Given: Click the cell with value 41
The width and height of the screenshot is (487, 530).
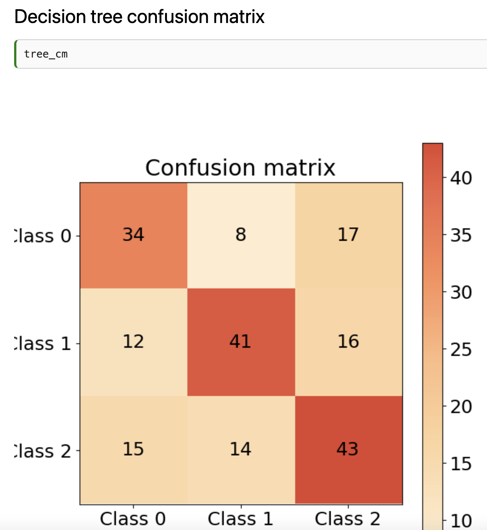Looking at the screenshot, I should click(x=241, y=342).
